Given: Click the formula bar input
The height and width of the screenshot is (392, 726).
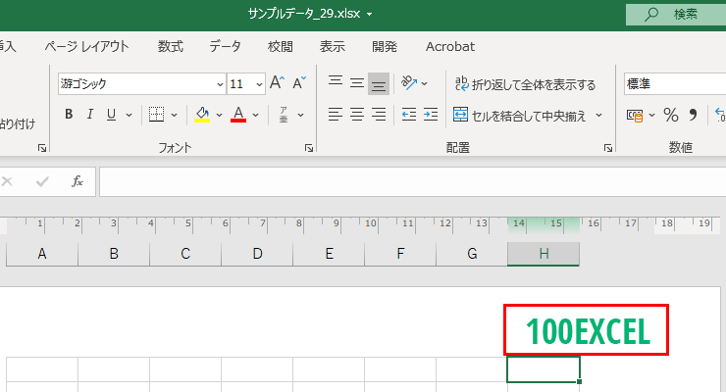Looking at the screenshot, I should [x=412, y=181].
